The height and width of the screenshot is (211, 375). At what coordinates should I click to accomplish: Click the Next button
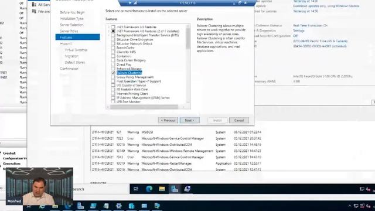point(190,120)
